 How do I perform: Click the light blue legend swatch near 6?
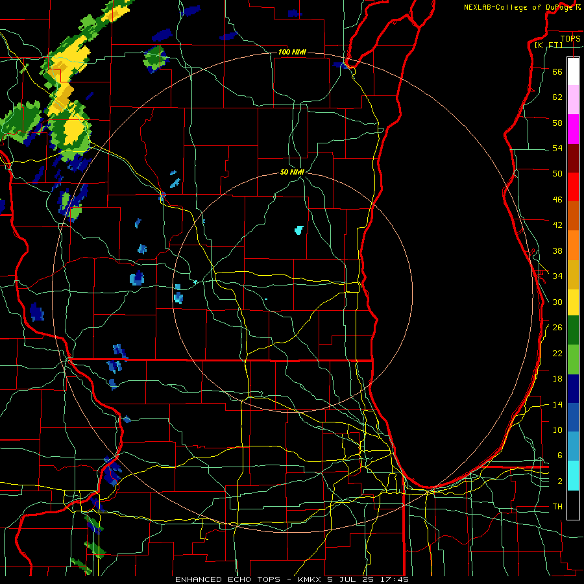[573, 446]
